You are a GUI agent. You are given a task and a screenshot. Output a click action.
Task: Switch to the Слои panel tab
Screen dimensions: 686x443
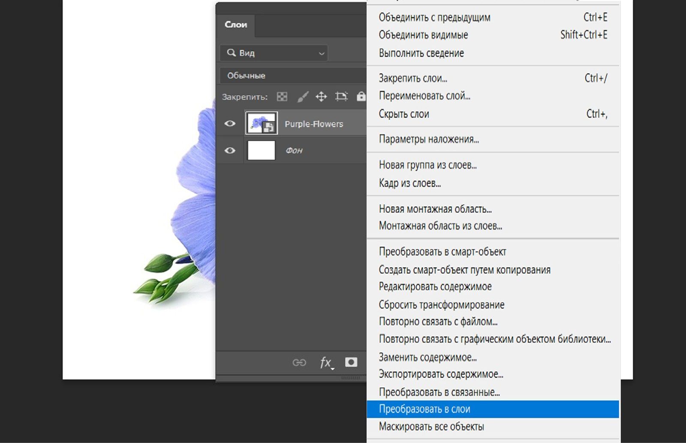coord(235,24)
